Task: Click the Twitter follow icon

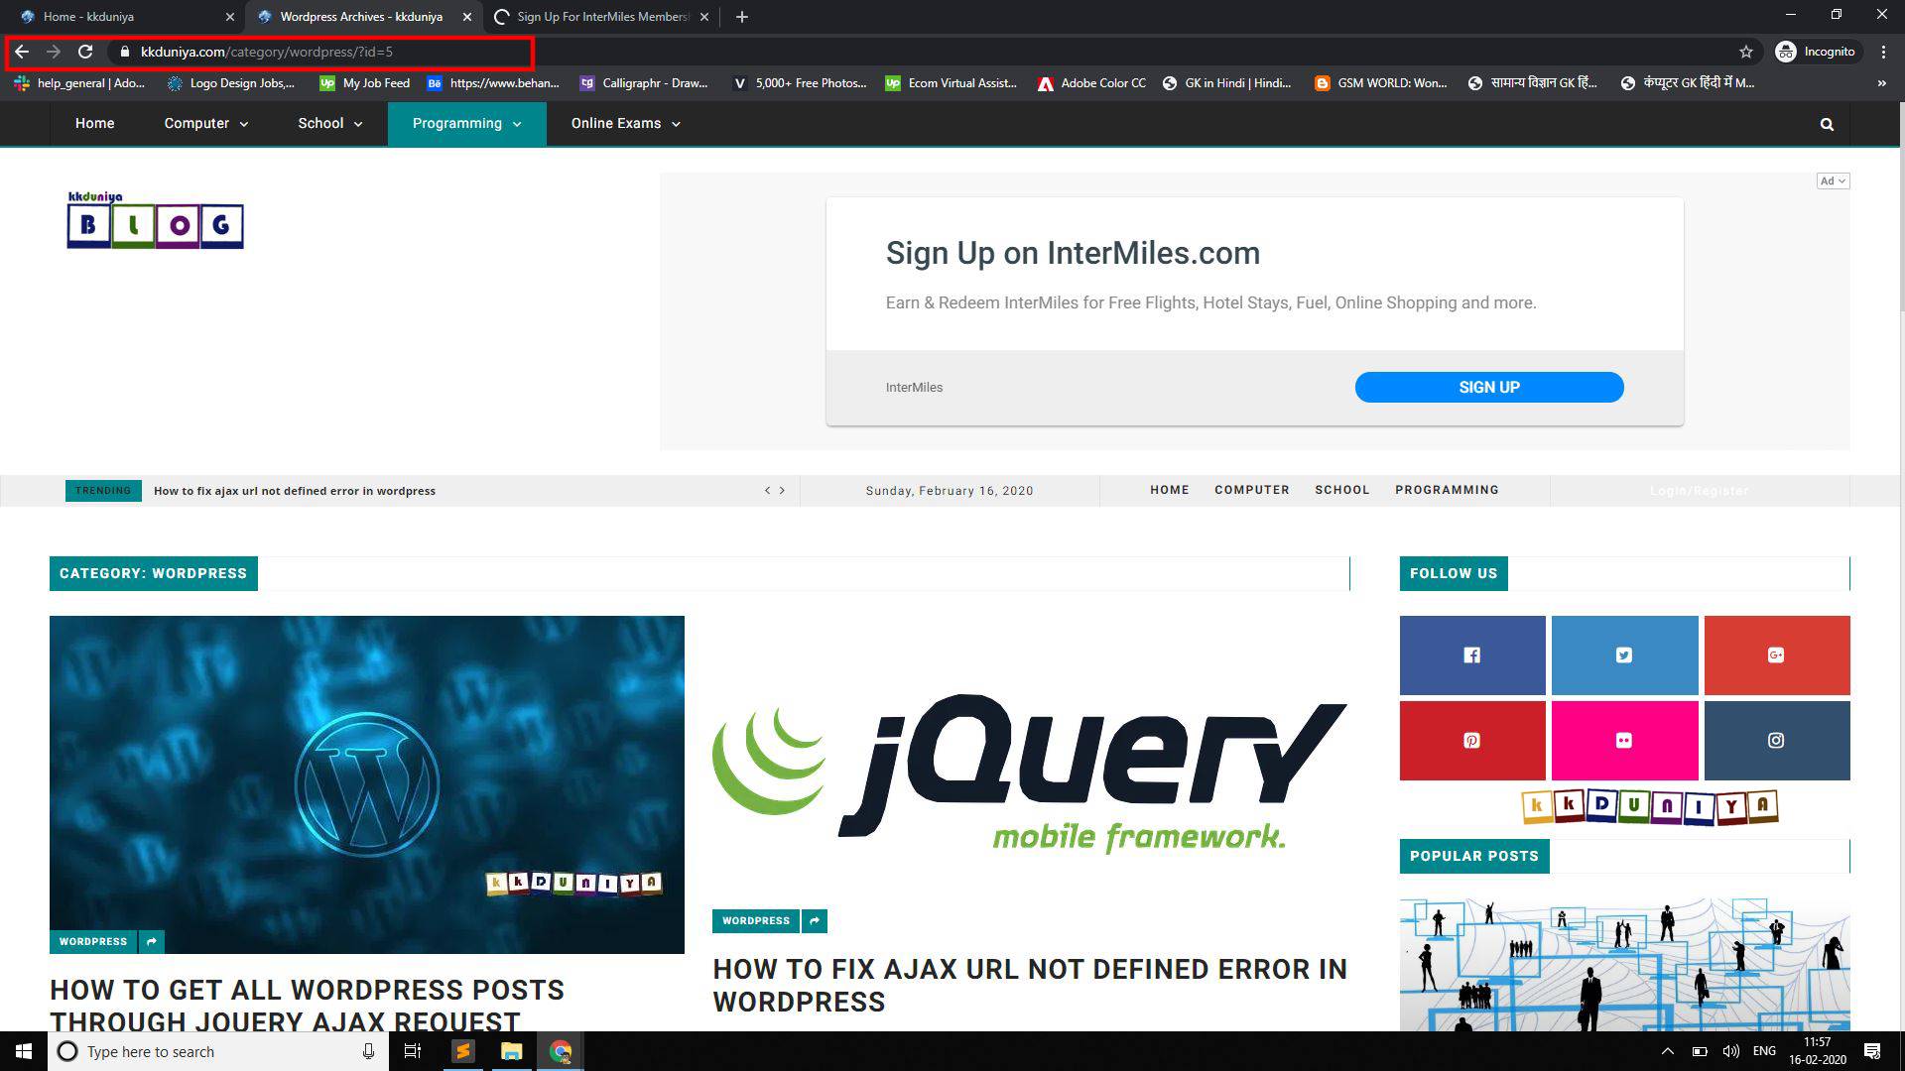Action: click(x=1624, y=654)
